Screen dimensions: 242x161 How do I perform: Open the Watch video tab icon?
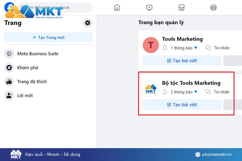click(x=149, y=8)
